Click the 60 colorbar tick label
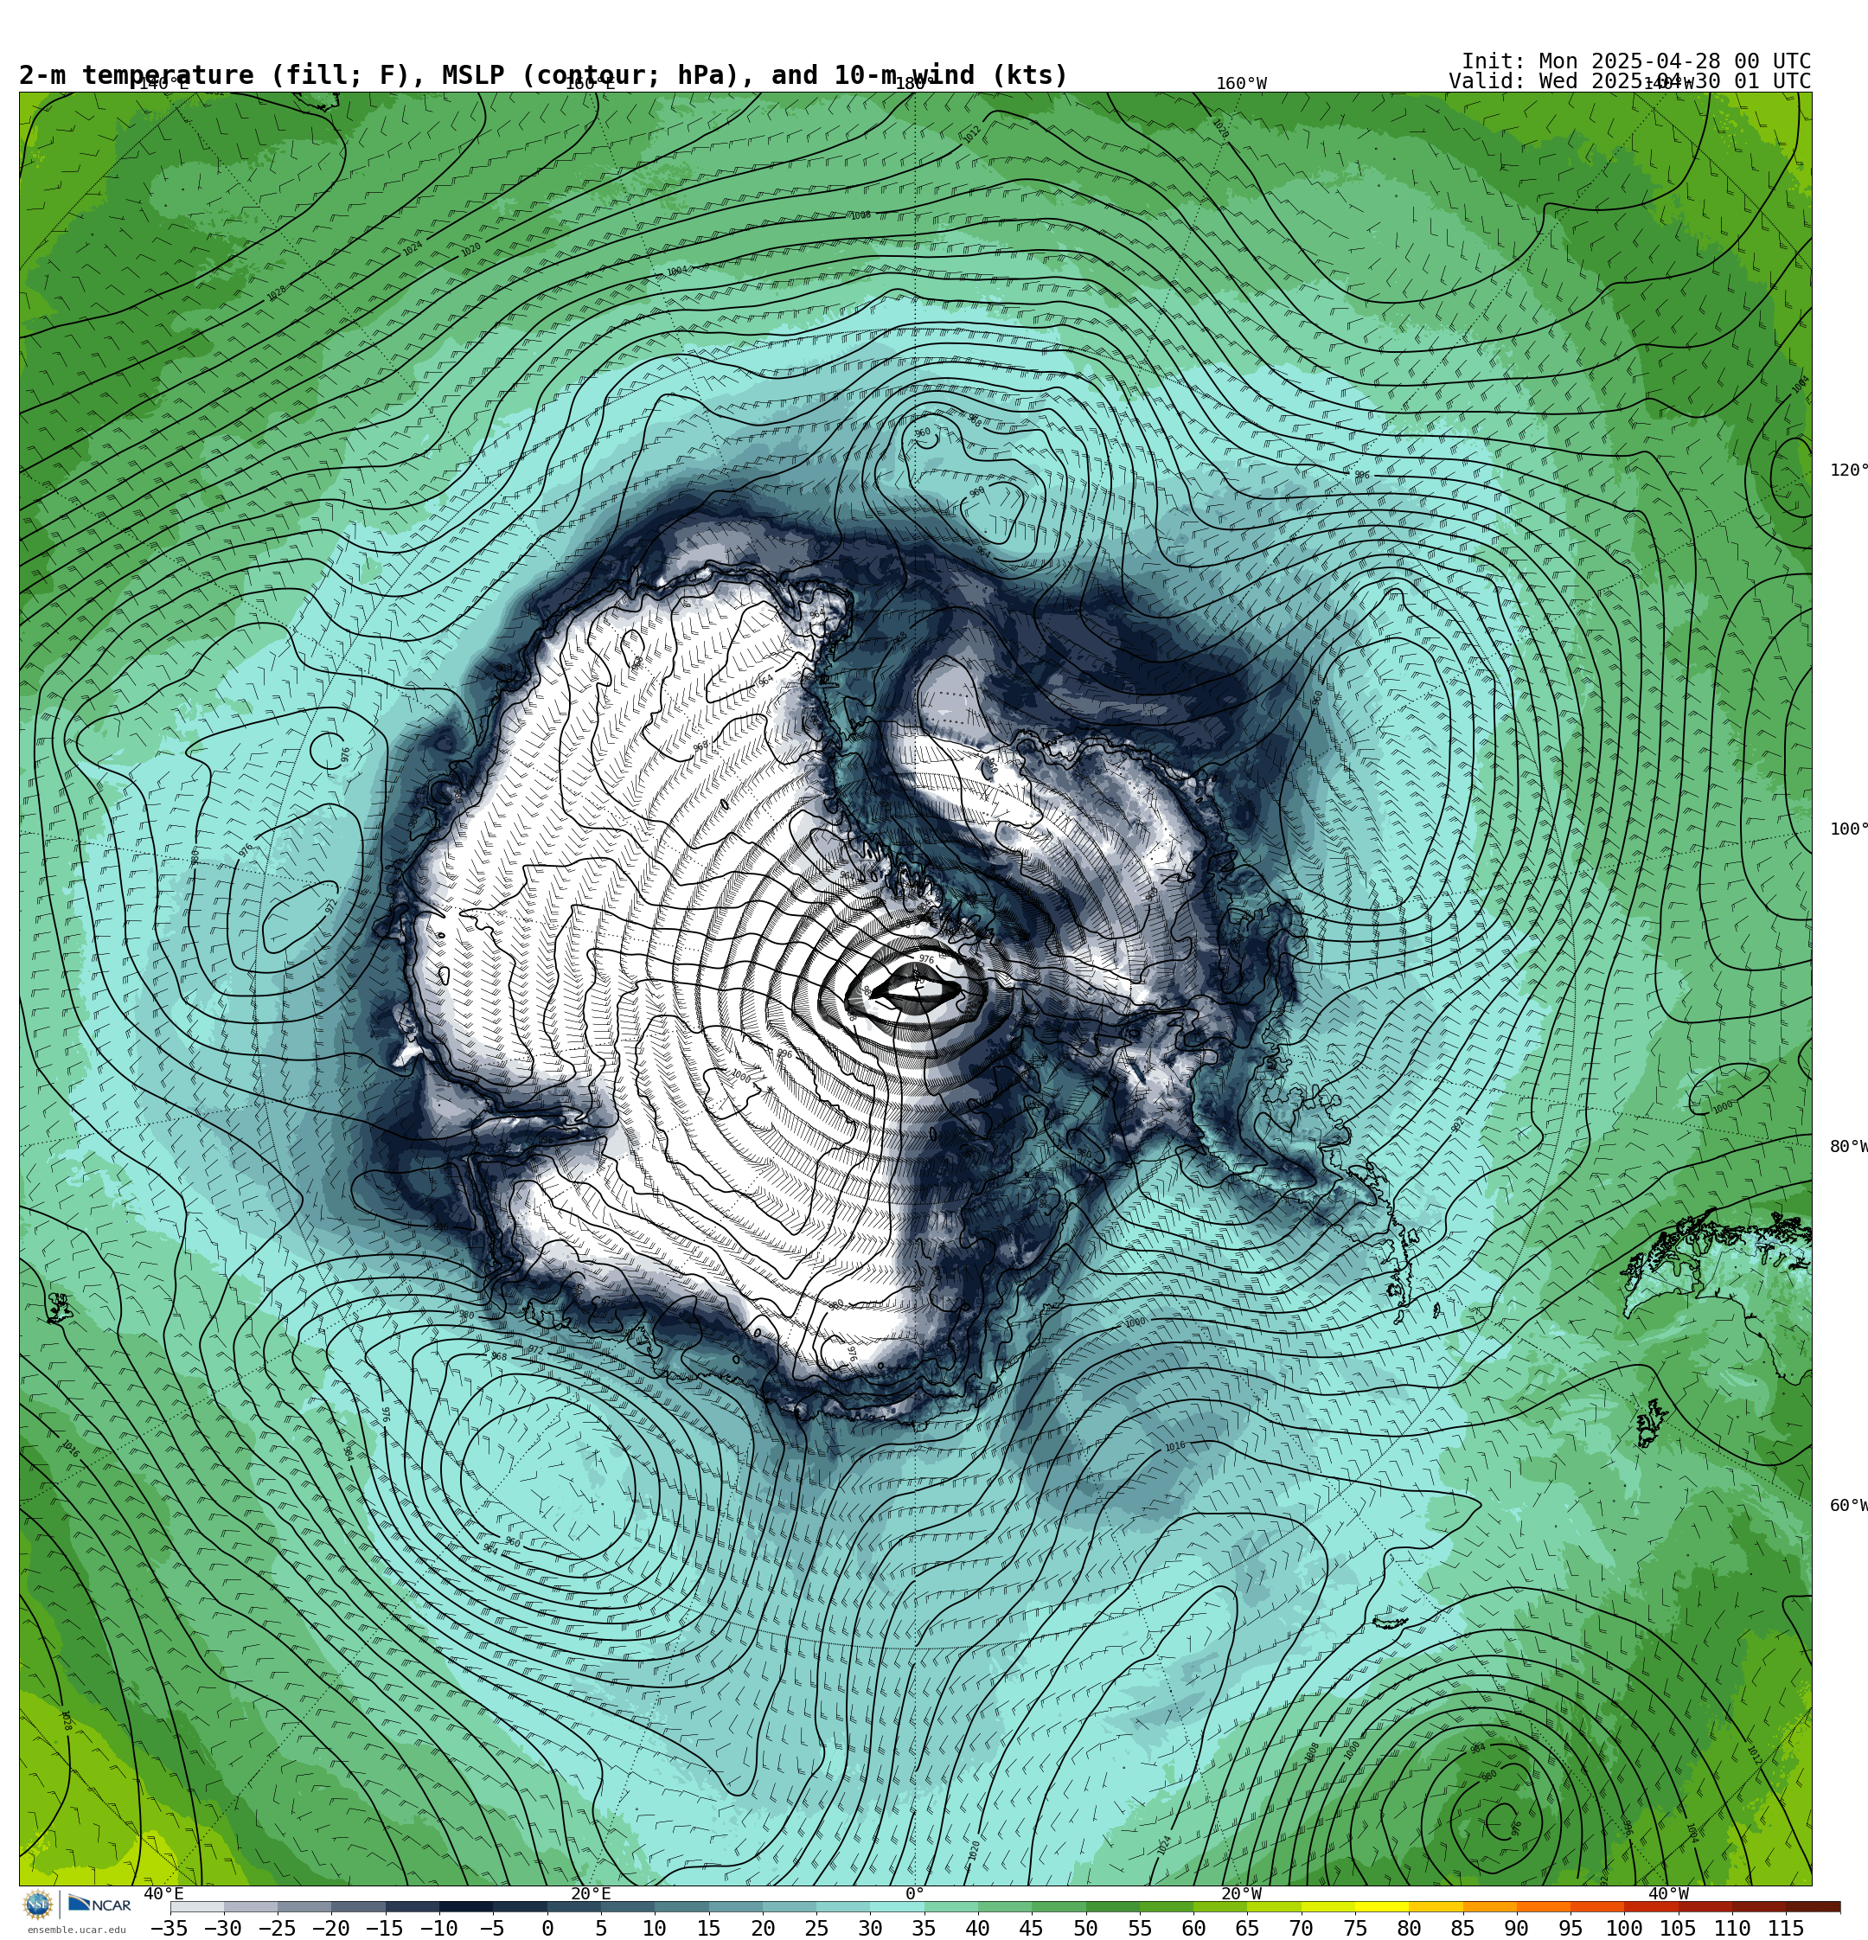The width and height of the screenshot is (1868, 1940). [1193, 1928]
